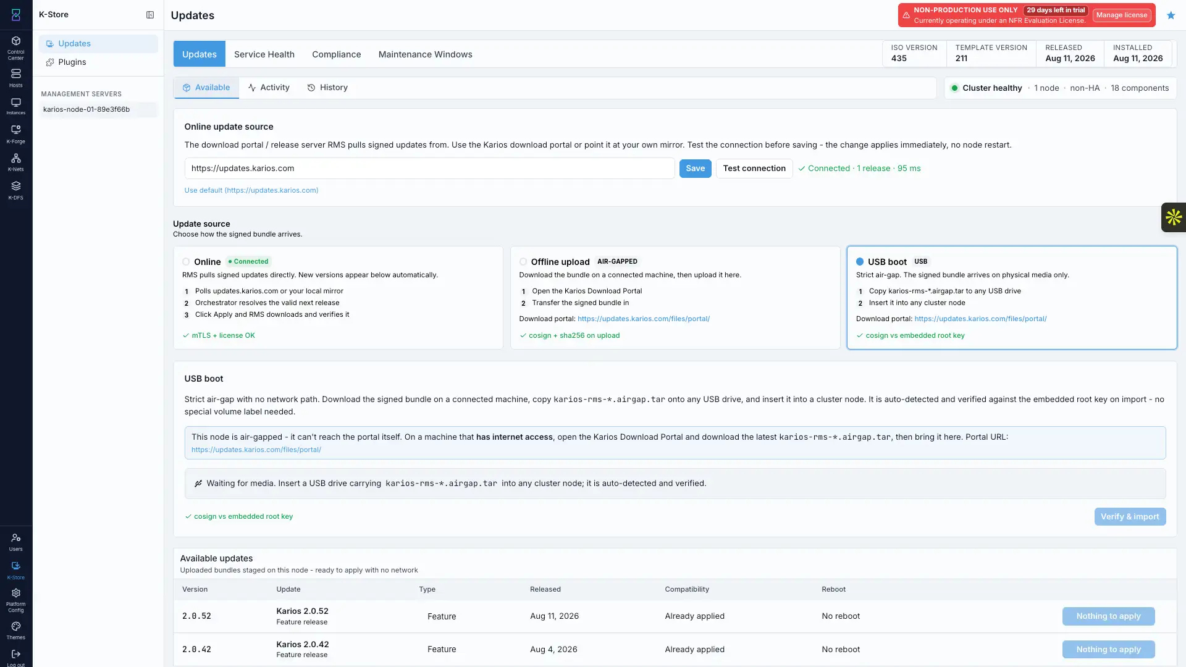Click Verify & import button
This screenshot has height=667, width=1186.
pyautogui.click(x=1130, y=517)
